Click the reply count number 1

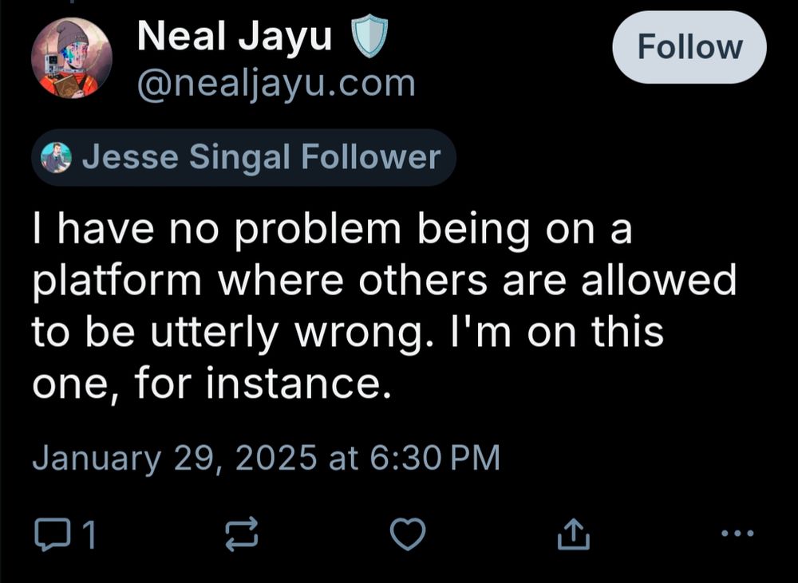pyautogui.click(x=89, y=535)
